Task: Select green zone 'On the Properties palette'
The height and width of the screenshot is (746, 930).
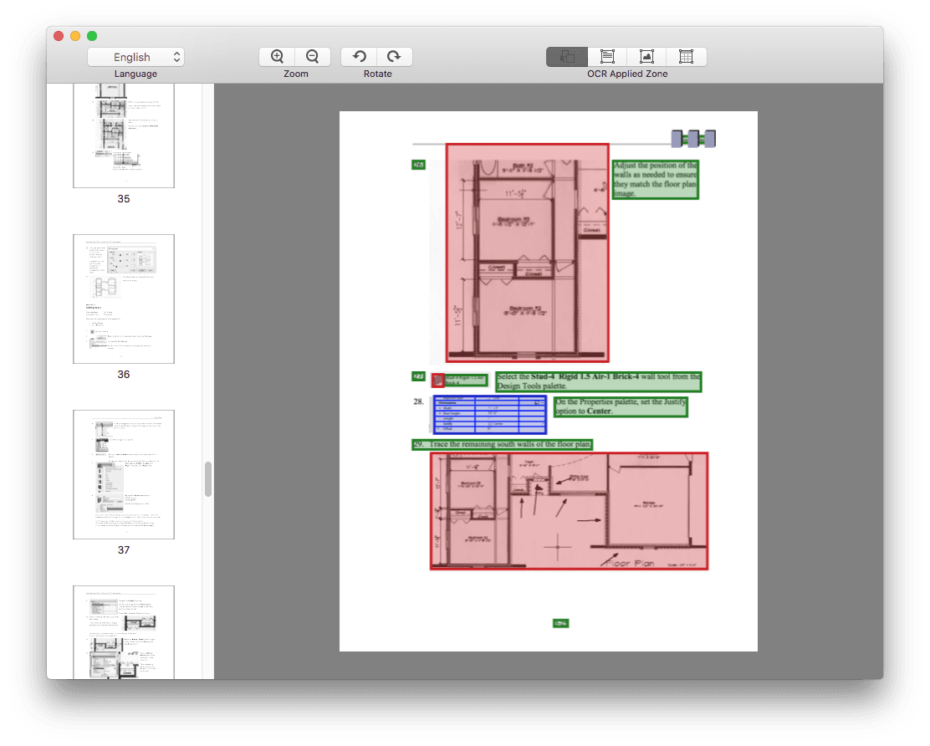Action: pyautogui.click(x=621, y=406)
